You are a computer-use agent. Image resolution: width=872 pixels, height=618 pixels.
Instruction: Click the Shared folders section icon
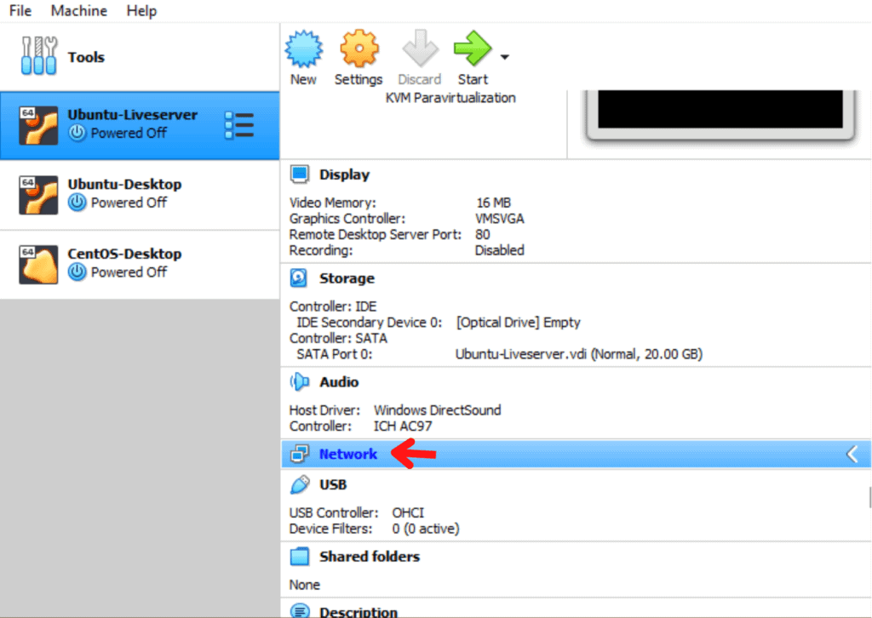pyautogui.click(x=300, y=556)
